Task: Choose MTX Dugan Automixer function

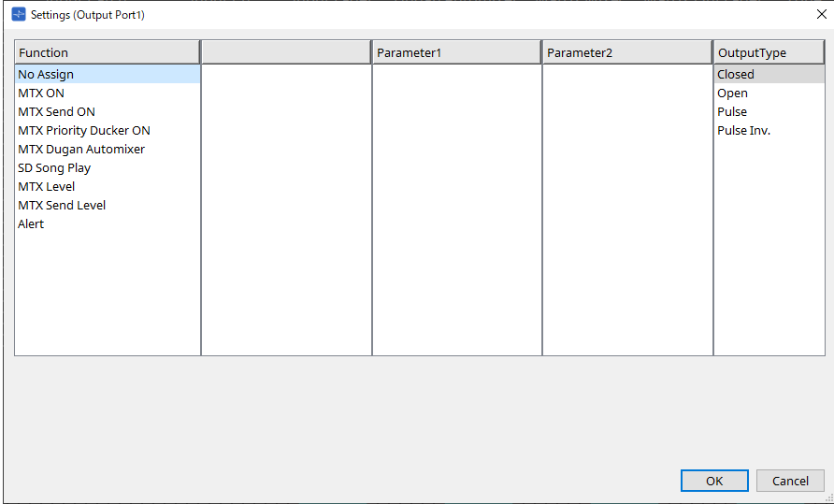Action: pyautogui.click(x=108, y=149)
